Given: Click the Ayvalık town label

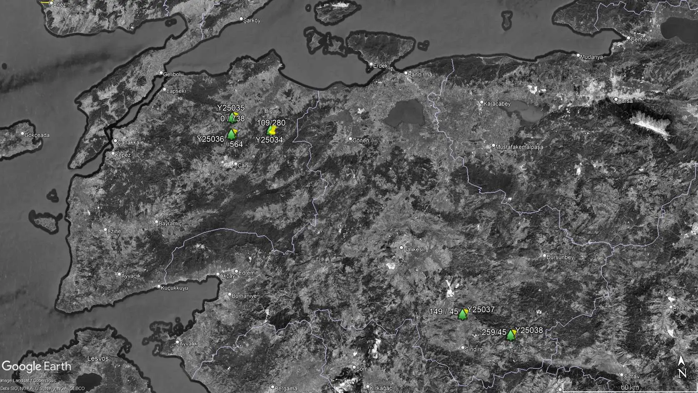Looking at the screenshot, I should [188, 343].
